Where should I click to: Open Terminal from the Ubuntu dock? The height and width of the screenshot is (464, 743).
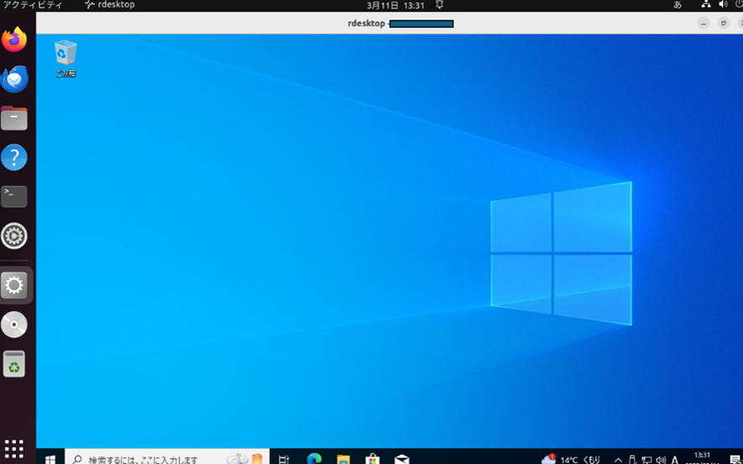click(14, 196)
